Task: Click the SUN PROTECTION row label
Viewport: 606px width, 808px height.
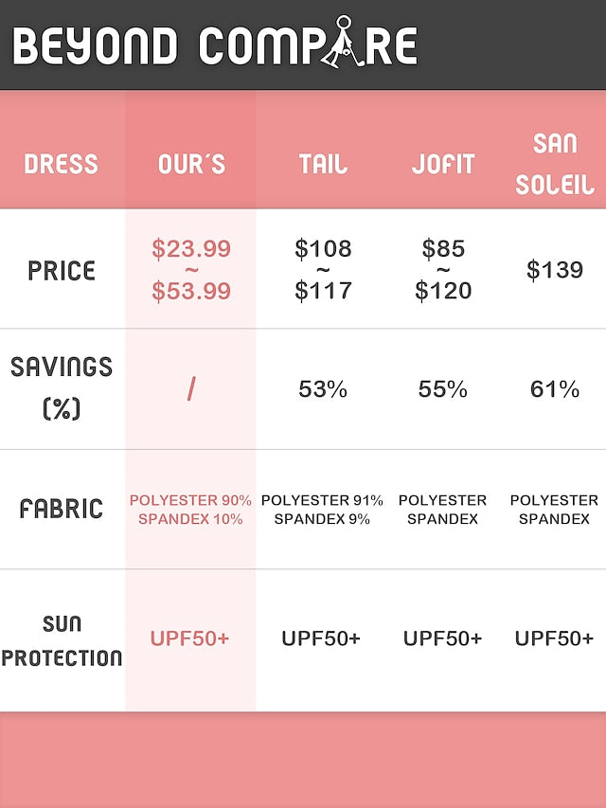Action: click(62, 640)
